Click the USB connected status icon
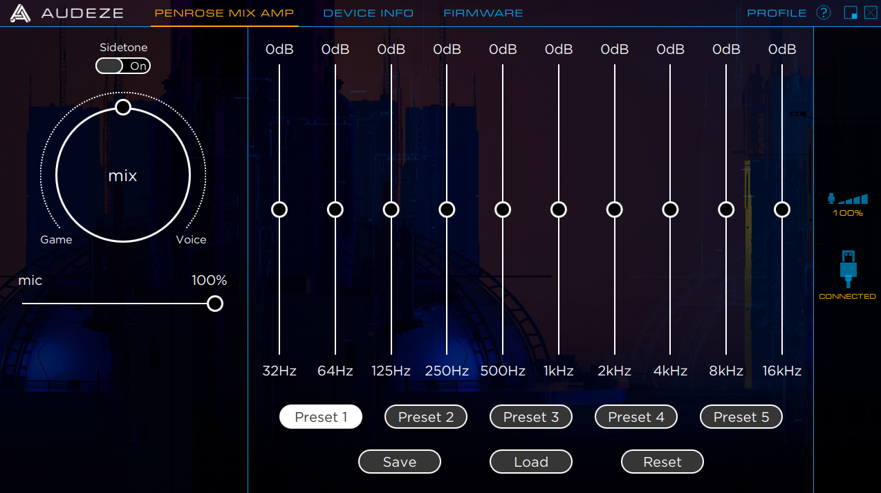The width and height of the screenshot is (881, 493). [x=848, y=269]
